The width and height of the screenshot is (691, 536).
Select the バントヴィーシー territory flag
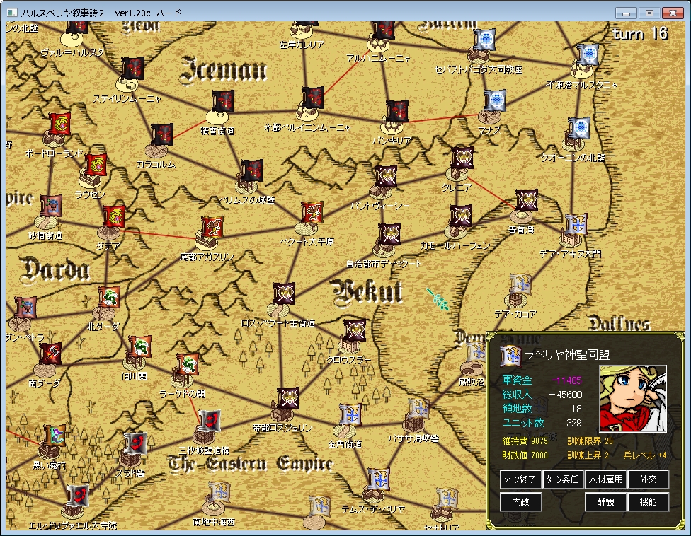pos(386,176)
